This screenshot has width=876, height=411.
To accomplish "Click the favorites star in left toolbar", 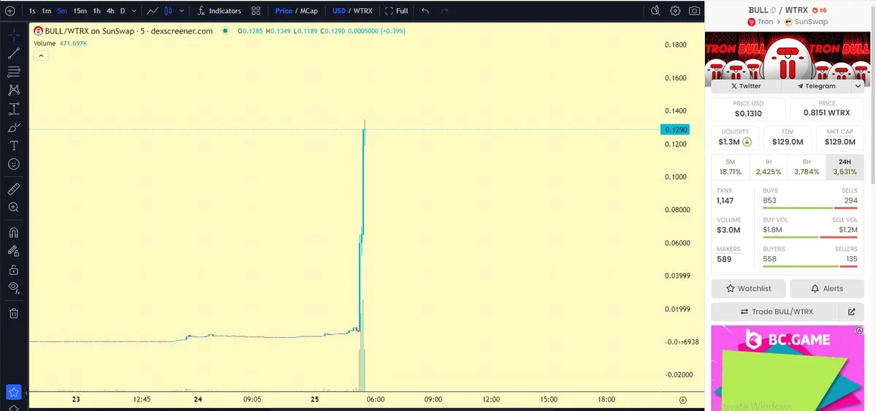I will [13, 392].
